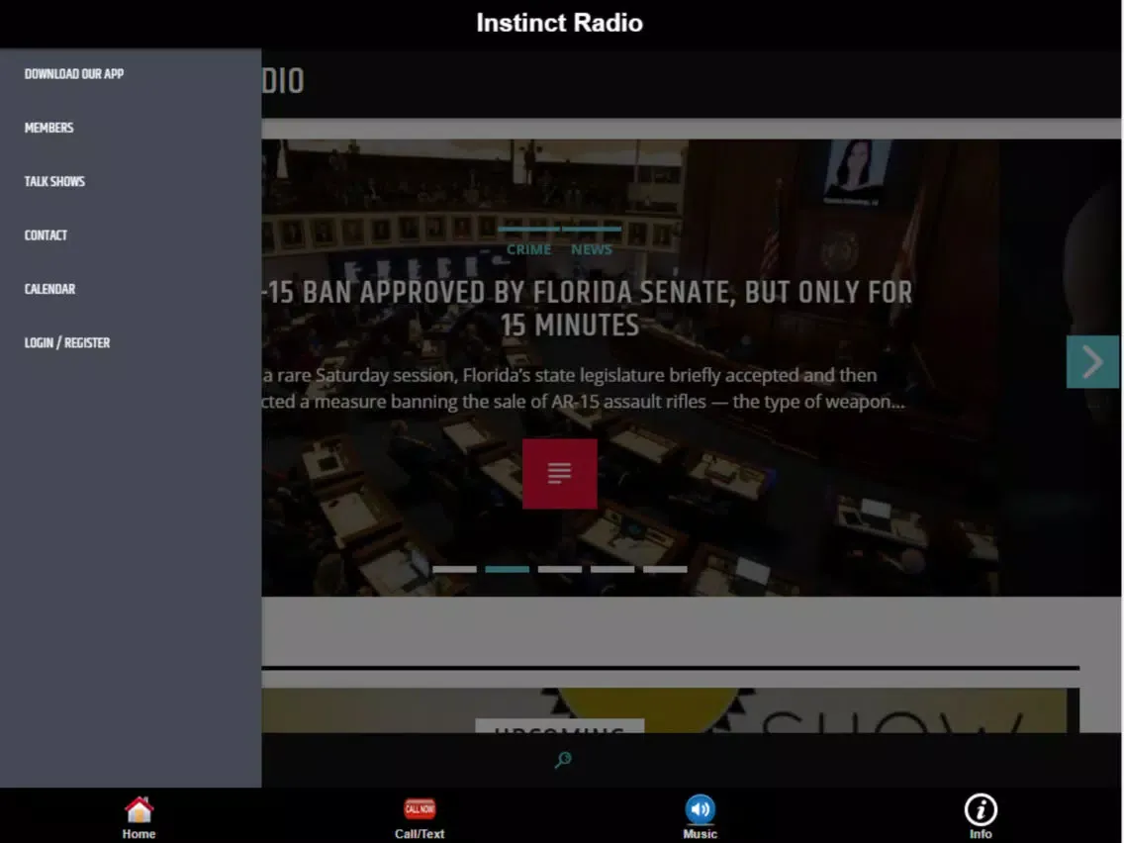Open the Info icon
The width and height of the screenshot is (1124, 843).
click(x=981, y=809)
